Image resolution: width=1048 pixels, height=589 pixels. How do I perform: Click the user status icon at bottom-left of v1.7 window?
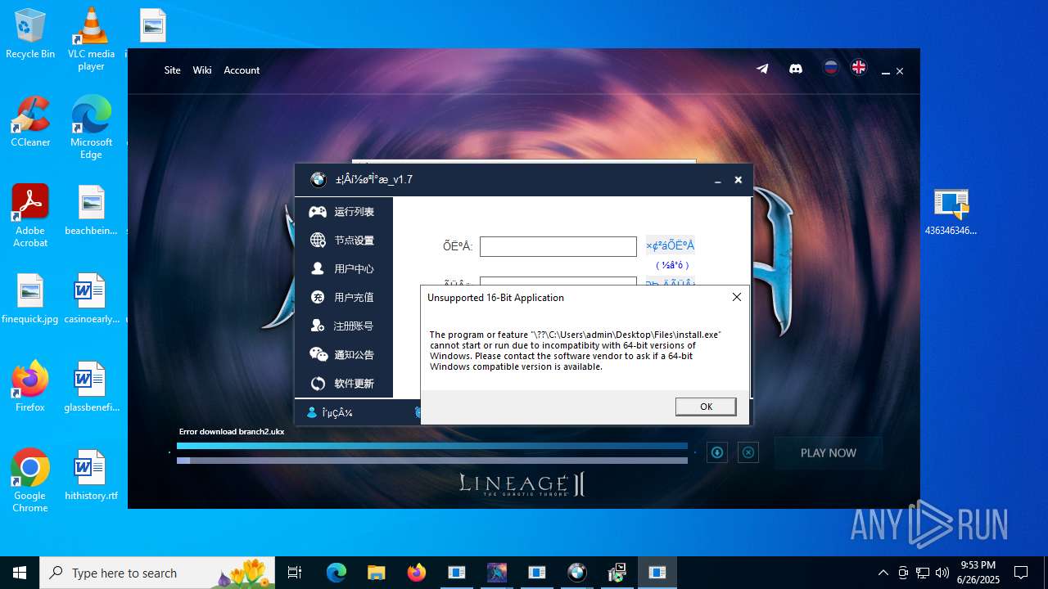pos(312,413)
